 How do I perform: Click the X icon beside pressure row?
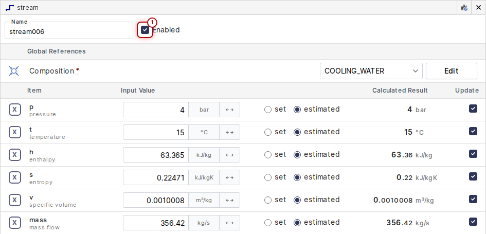pyautogui.click(x=15, y=110)
